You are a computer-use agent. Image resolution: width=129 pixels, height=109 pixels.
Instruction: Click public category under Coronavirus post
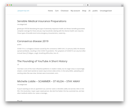[x=19, y=45]
